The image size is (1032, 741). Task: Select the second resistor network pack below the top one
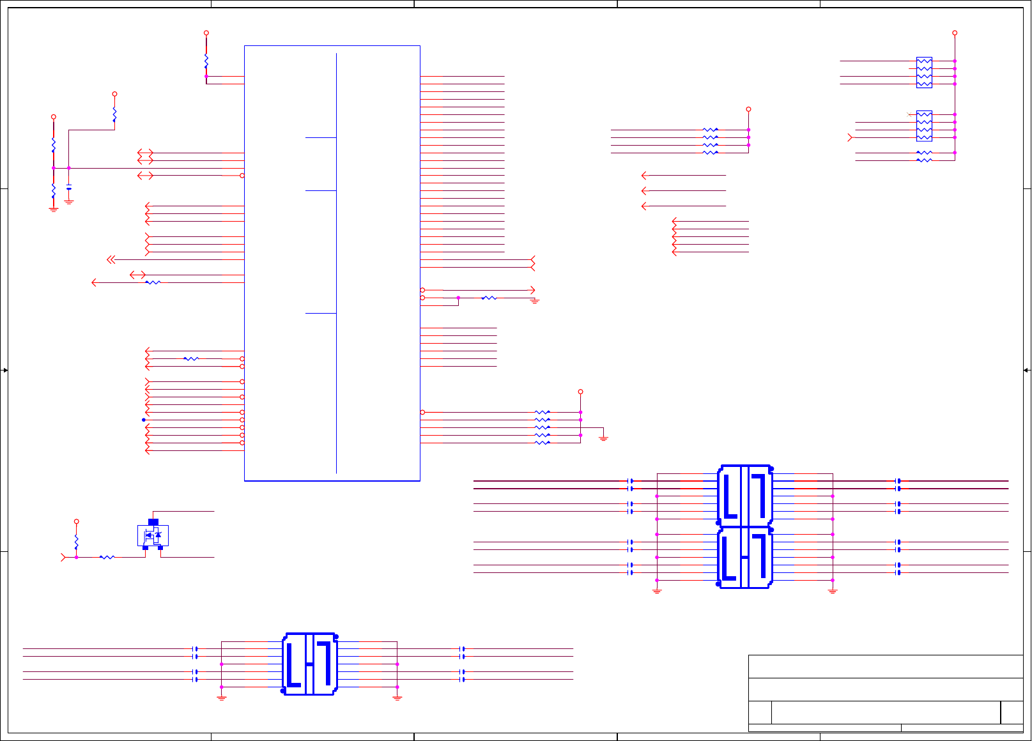tap(924, 126)
